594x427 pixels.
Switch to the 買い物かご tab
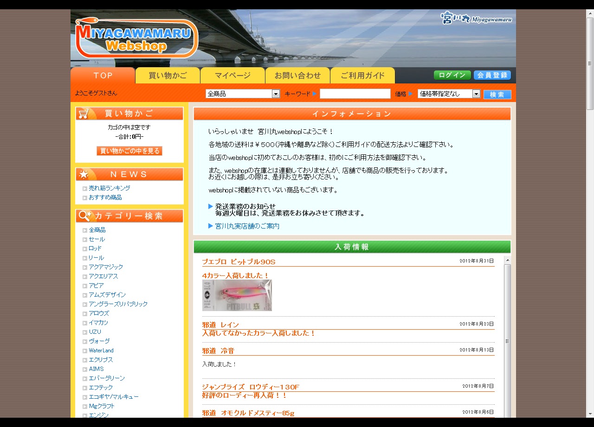[x=168, y=76]
